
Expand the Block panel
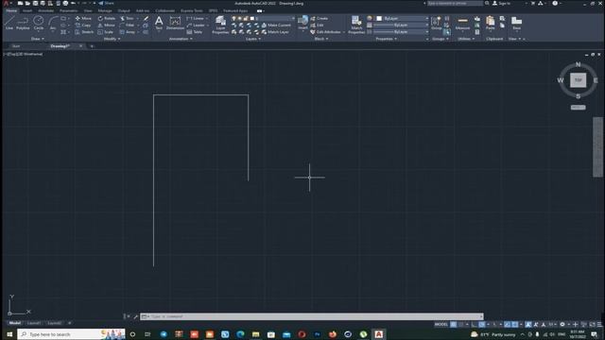point(321,39)
